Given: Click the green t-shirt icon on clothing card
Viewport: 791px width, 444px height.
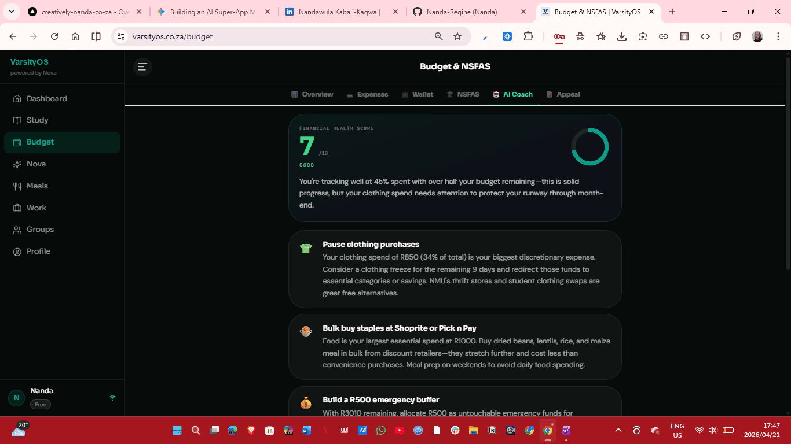Looking at the screenshot, I should coord(306,249).
